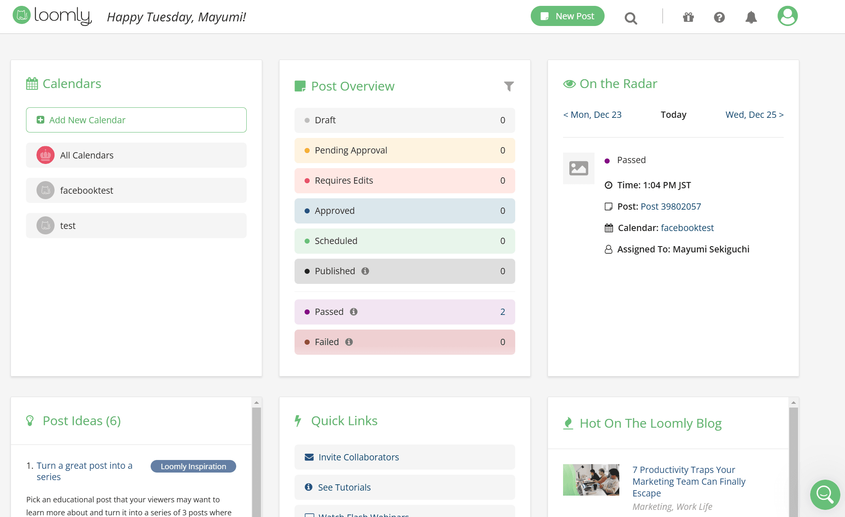Viewport: 845px width, 517px height.
Task: Click the gift box icon
Action: point(688,17)
